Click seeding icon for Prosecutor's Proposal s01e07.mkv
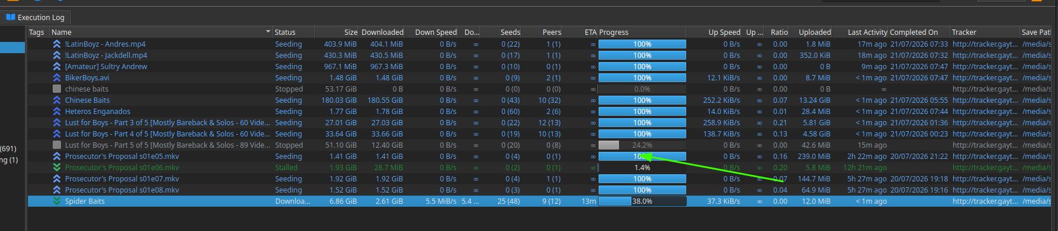 (x=57, y=178)
